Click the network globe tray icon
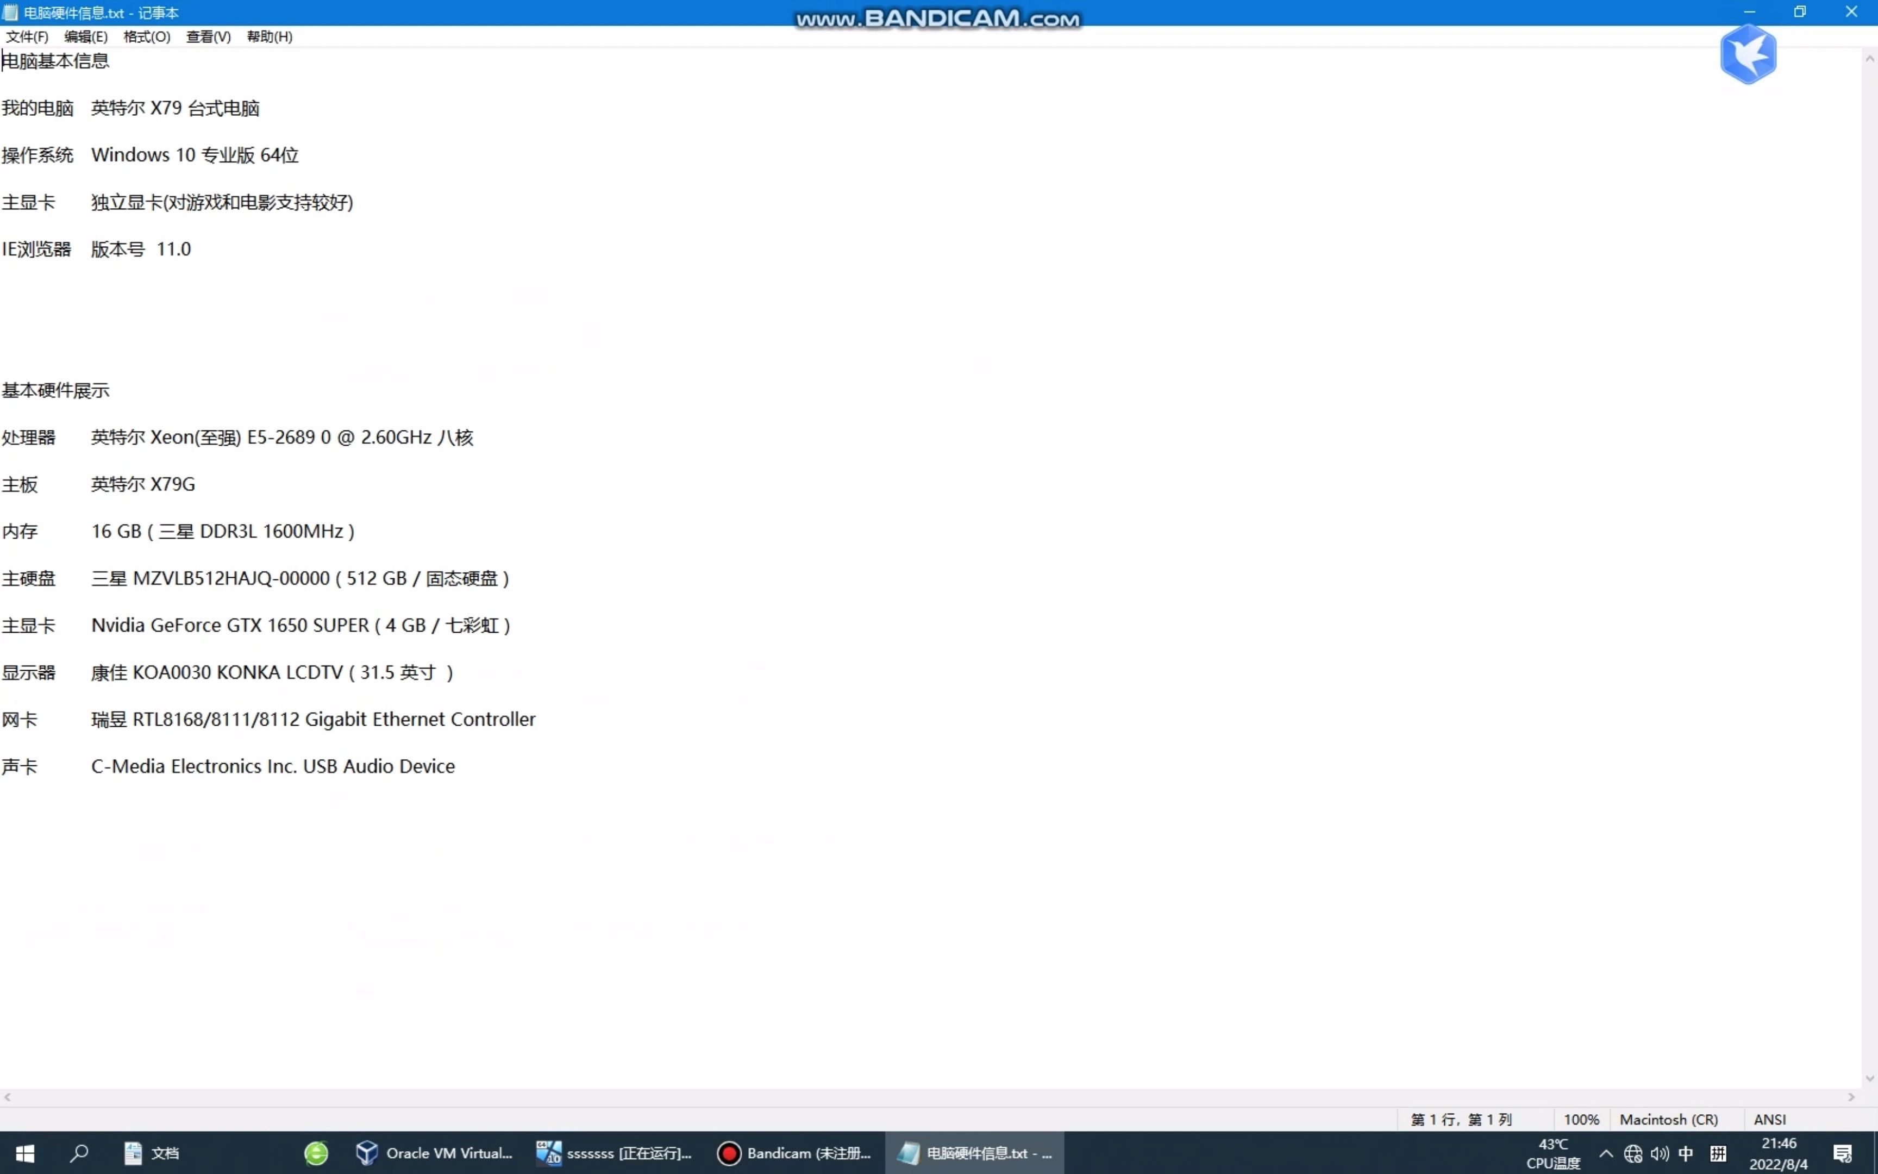The image size is (1878, 1174). [1633, 1154]
